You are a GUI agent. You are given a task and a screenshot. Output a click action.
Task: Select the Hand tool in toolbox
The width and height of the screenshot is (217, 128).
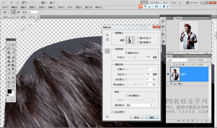tap(9, 86)
